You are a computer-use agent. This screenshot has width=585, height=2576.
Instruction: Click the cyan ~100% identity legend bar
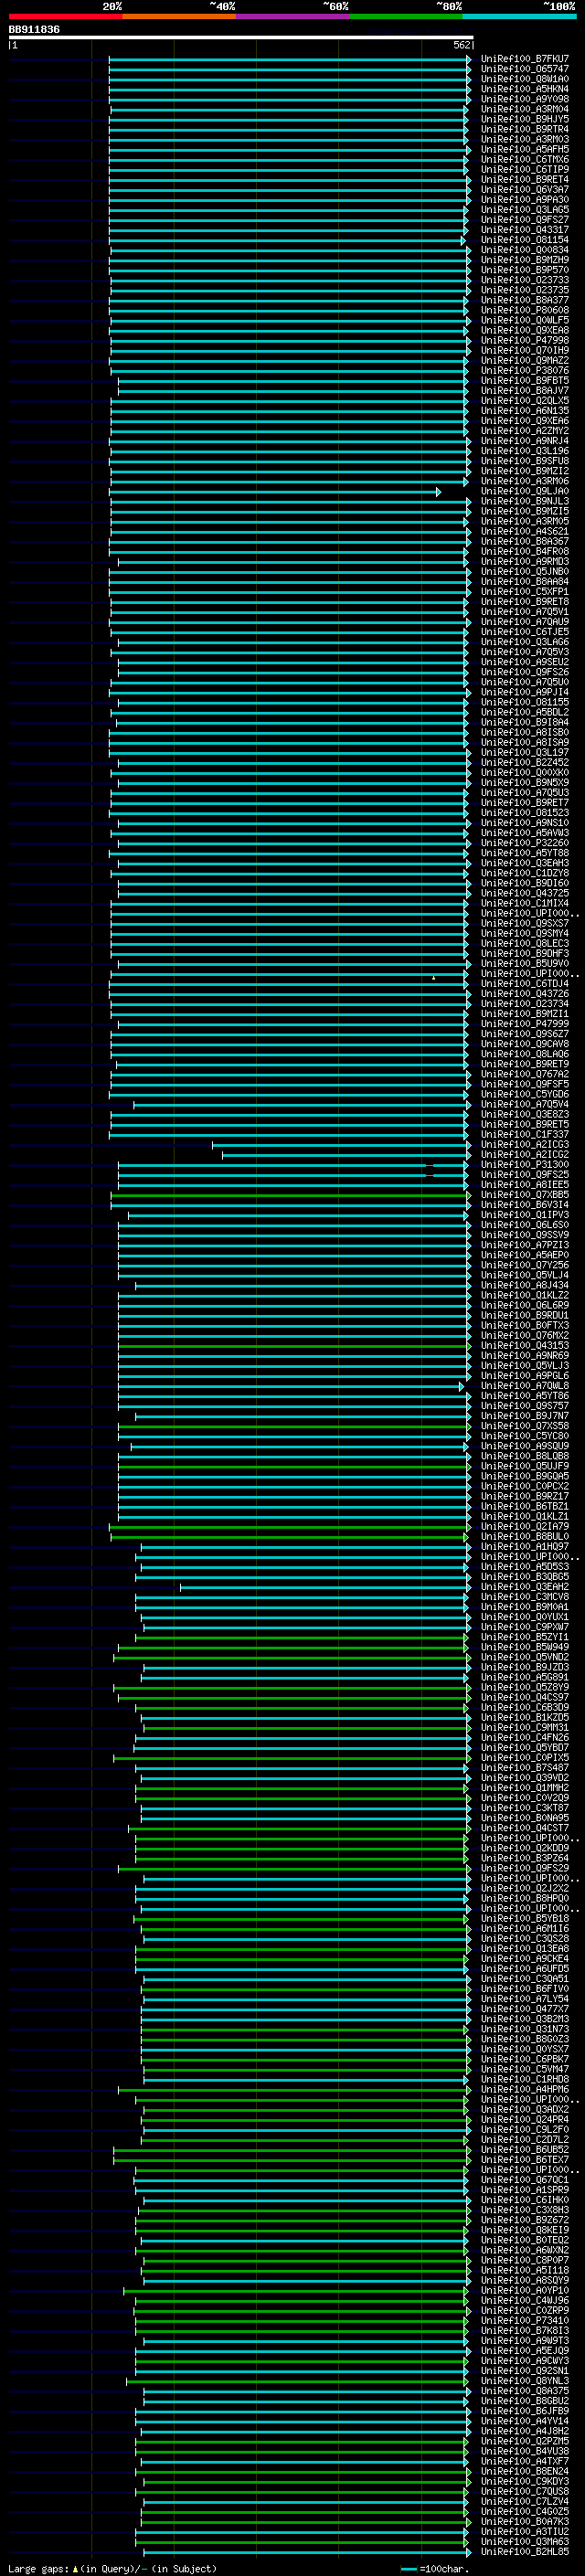519,16
